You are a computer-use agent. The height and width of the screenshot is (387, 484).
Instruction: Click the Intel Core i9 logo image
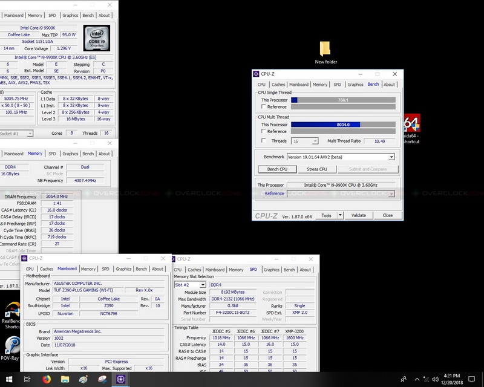click(97, 38)
